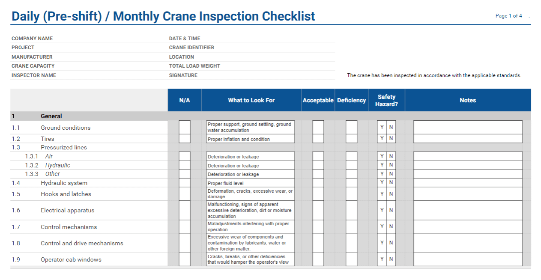Select Y safety hazard for Control mechanisms
The height and width of the screenshot is (280, 541).
[x=382, y=227]
